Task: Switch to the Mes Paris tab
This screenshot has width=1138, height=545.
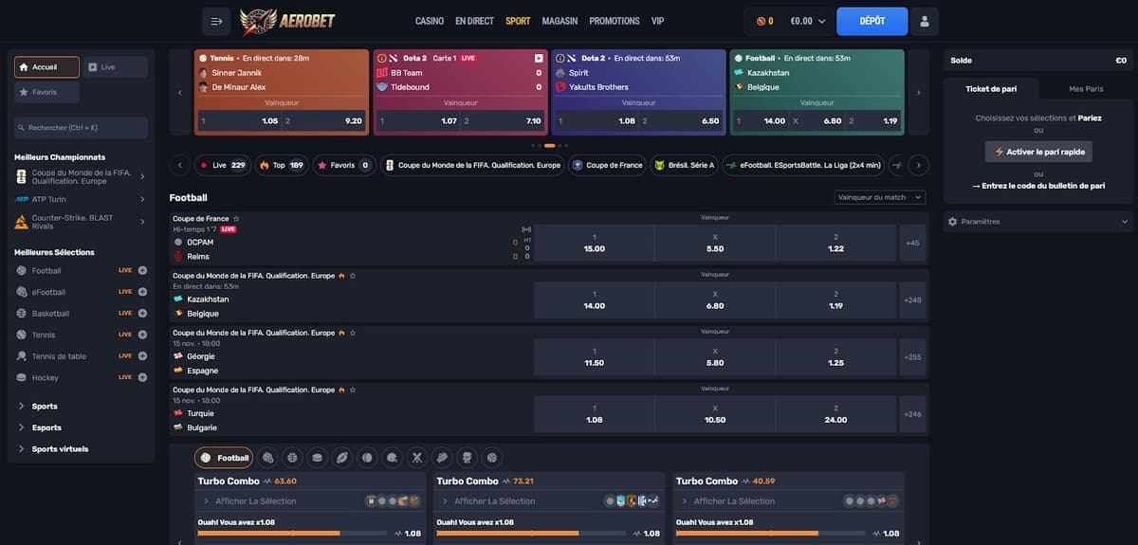Action: pyautogui.click(x=1086, y=88)
